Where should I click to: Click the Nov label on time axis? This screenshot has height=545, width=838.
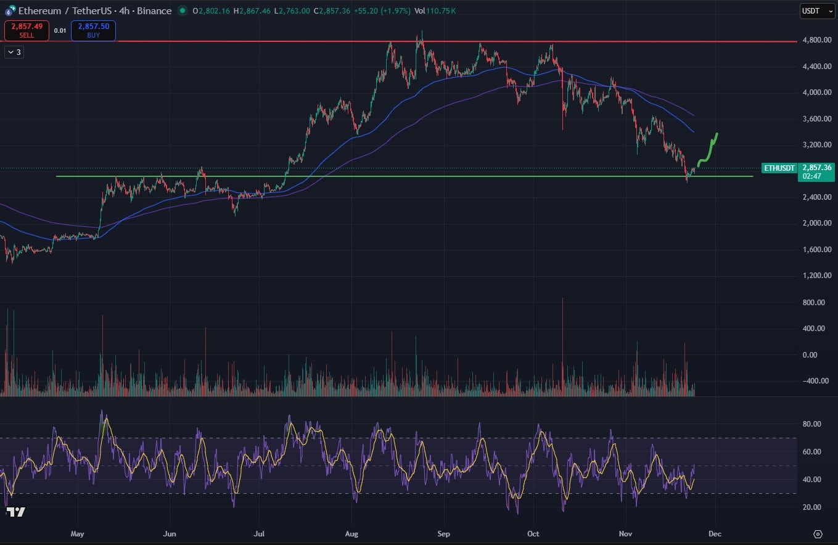626,533
